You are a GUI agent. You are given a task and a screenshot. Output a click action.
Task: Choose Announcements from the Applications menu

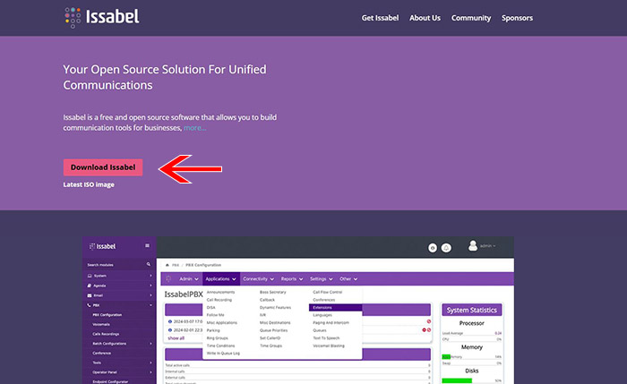tap(220, 292)
